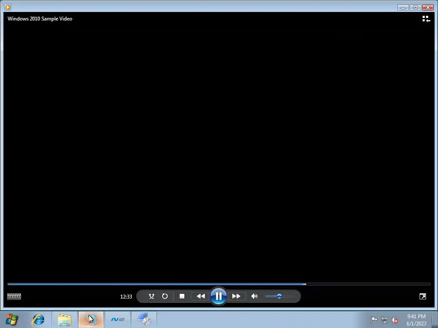Pause the playing video
The image size is (438, 328).
click(x=219, y=296)
